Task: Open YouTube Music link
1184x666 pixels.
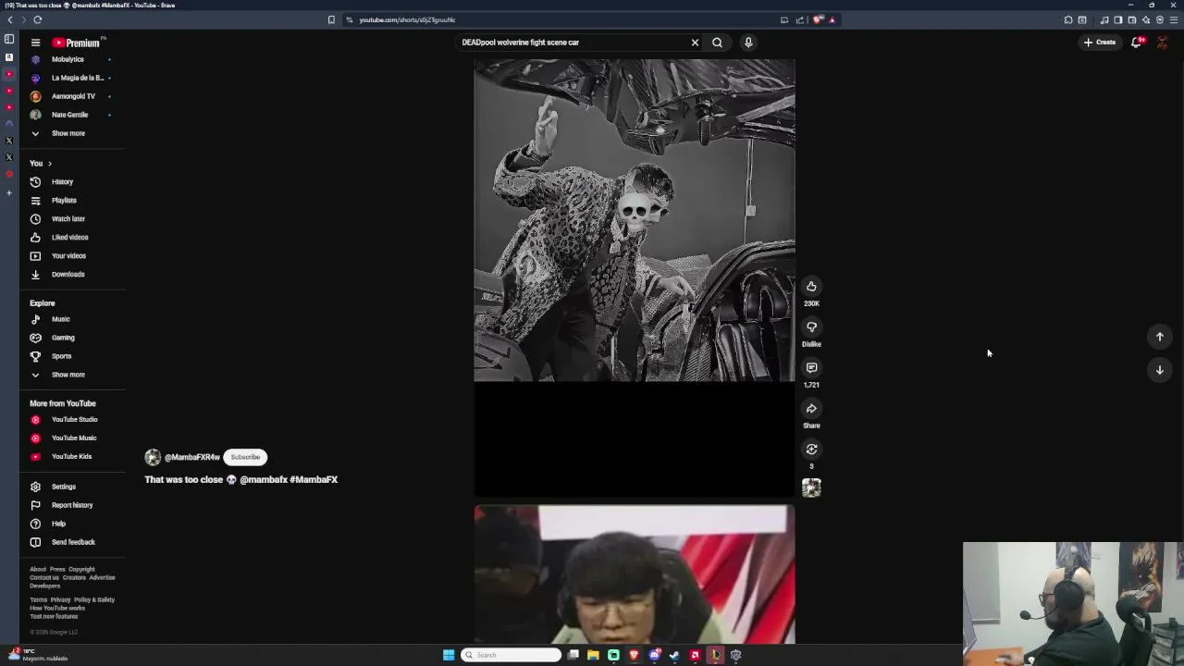Action: point(73,438)
